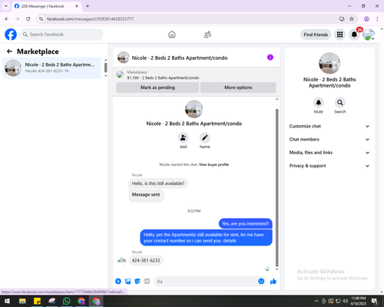The height and width of the screenshot is (307, 384).
Task: Select the Nicole conversation in the list
Action: click(51, 68)
